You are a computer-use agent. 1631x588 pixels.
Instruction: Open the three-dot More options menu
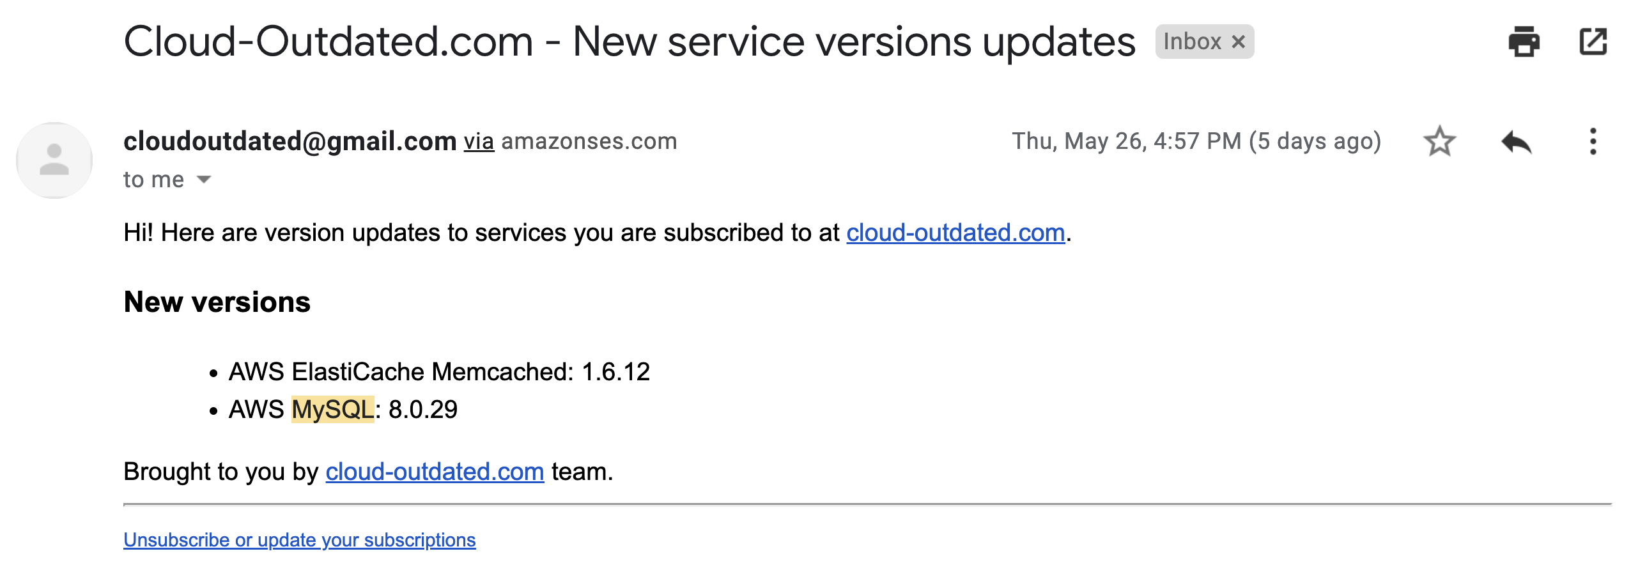(1593, 141)
